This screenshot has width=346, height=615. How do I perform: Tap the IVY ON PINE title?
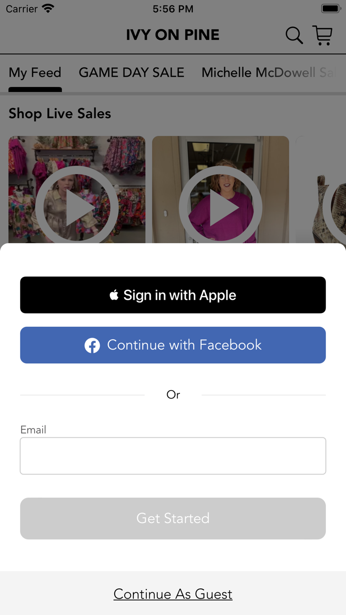173,35
